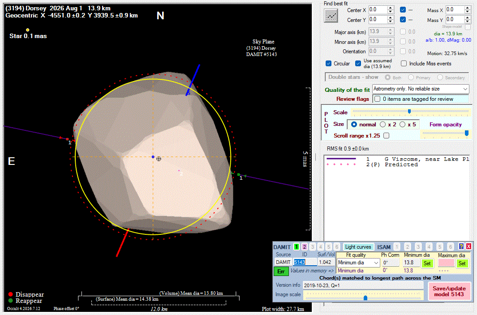Click the Mass Y input field
This screenshot has height=315, width=477.
455,19
